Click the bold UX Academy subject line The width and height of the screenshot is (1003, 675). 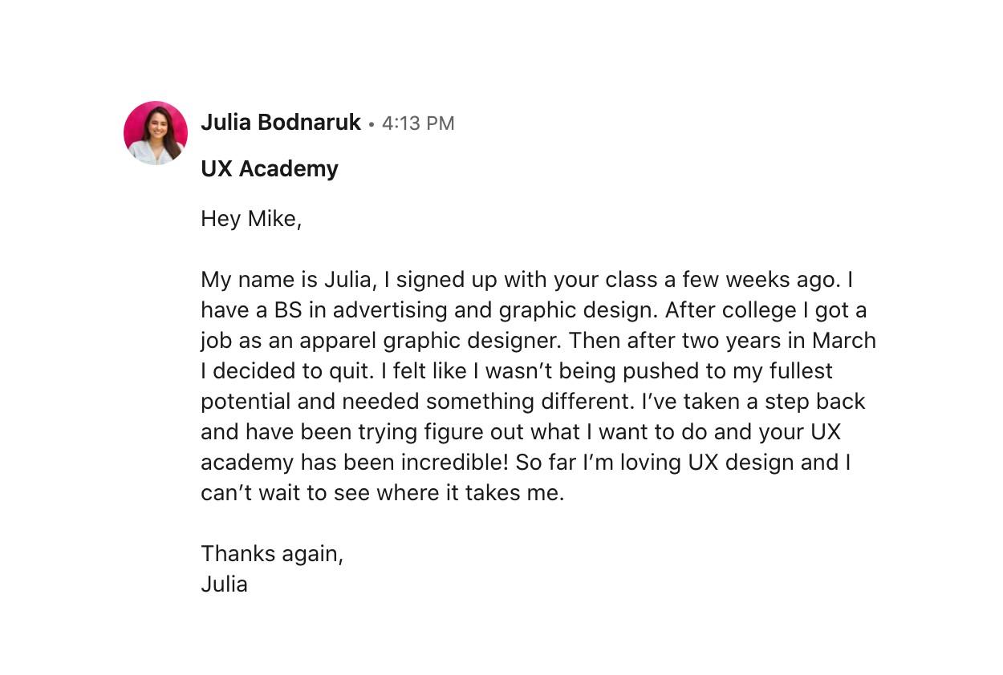click(270, 169)
